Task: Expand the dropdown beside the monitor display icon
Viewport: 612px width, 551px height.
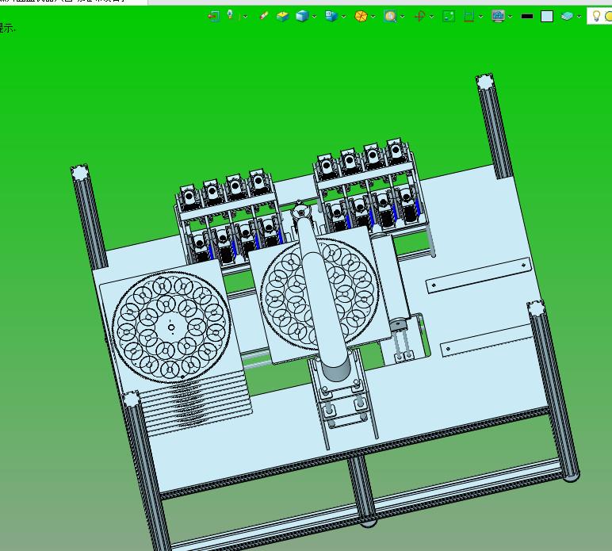Action: pos(510,17)
